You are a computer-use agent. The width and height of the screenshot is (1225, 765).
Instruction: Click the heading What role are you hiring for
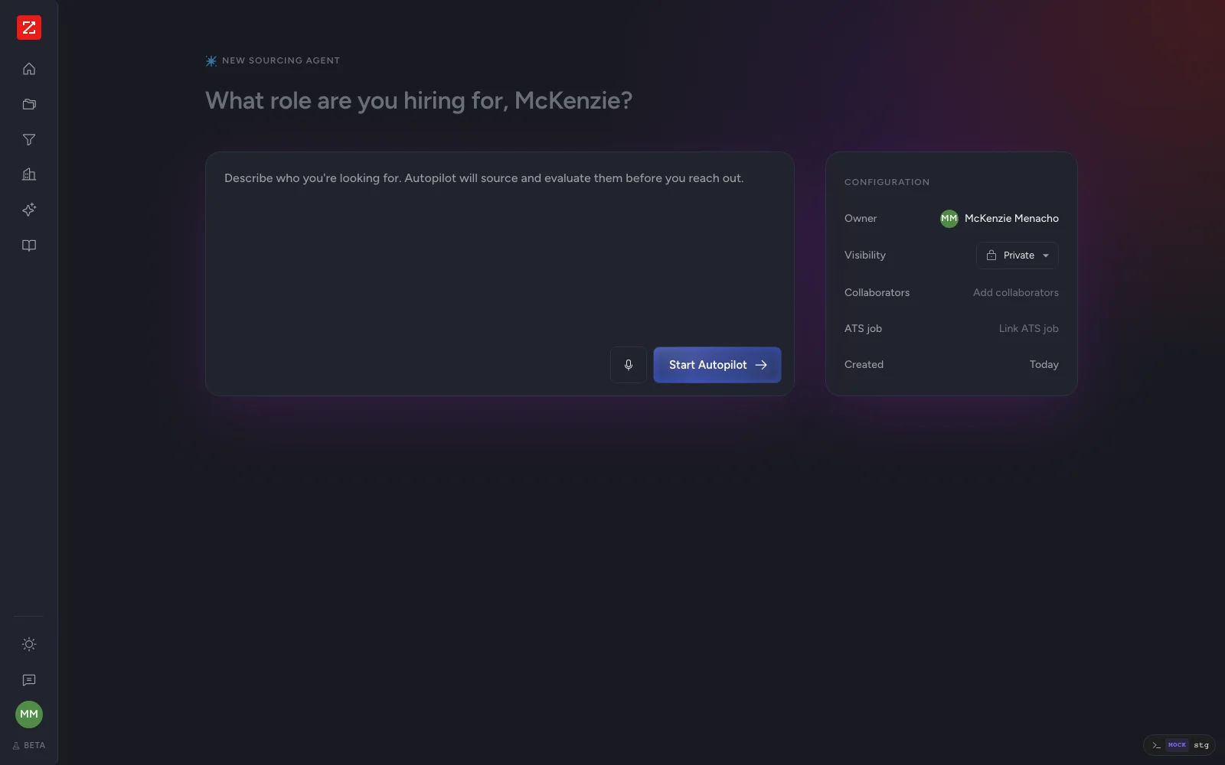[419, 100]
